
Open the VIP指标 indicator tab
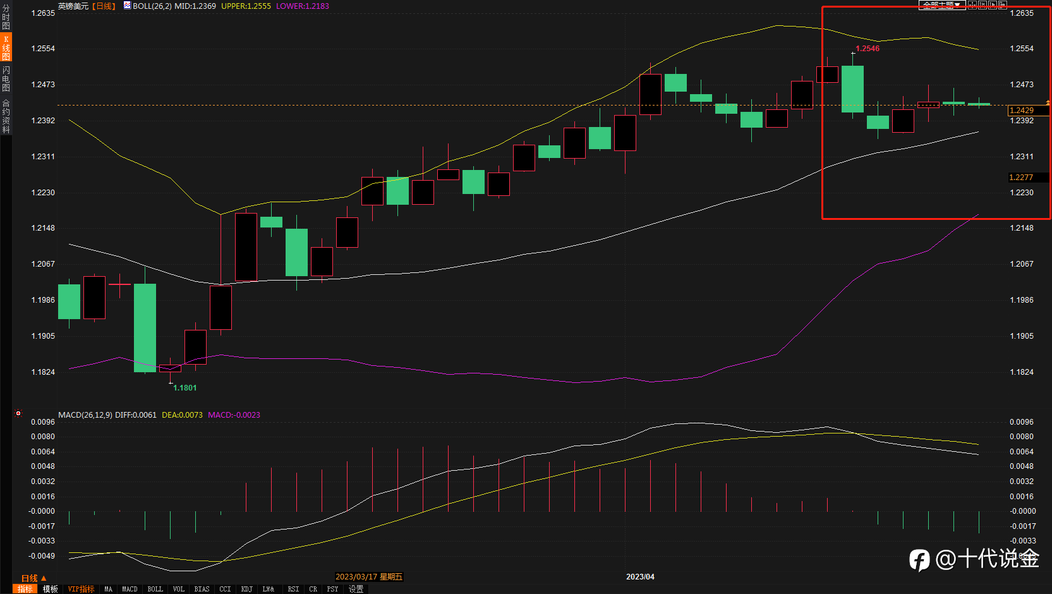click(x=81, y=589)
